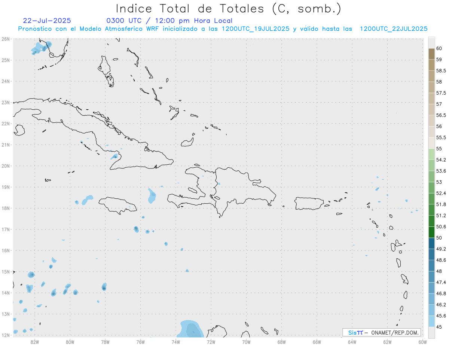
Task: Click the "68W" longitude label
Action: [282, 342]
